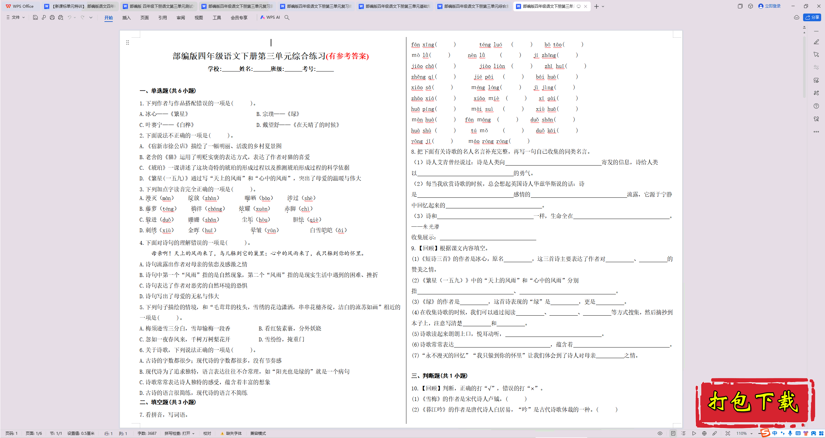Click 兼容模式 in status bar

pyautogui.click(x=258, y=433)
